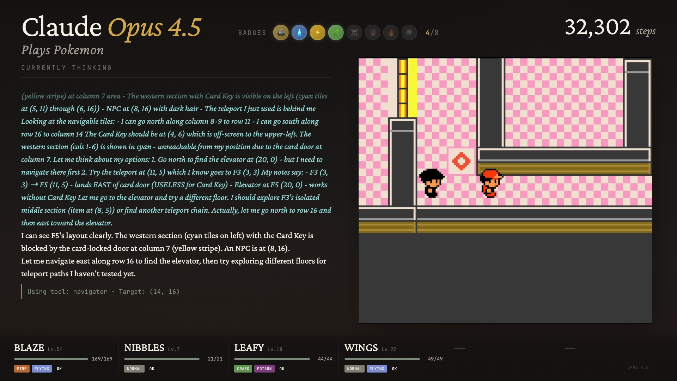Click the locked skull badge icon
The width and height of the screenshot is (677, 381).
click(354, 33)
